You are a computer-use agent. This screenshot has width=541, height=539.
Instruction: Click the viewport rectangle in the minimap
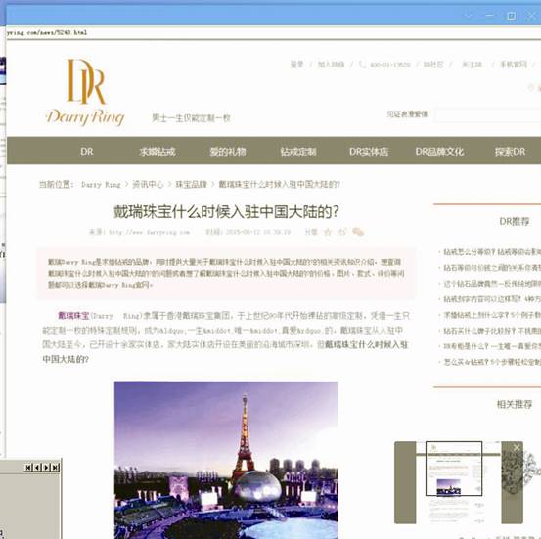click(454, 469)
